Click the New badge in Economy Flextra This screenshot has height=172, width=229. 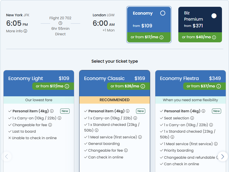click(x=217, y=111)
